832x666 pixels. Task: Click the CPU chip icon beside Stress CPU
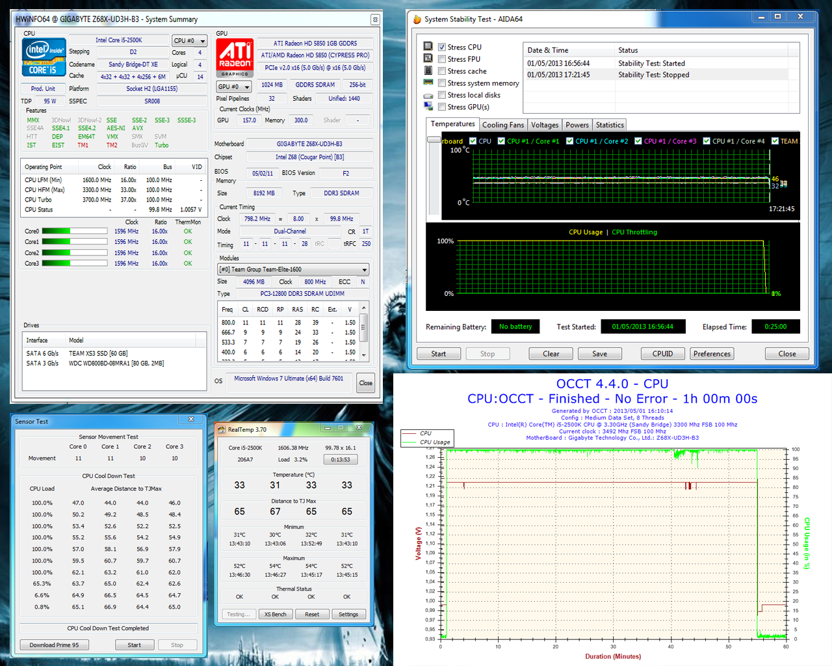pyautogui.click(x=428, y=47)
